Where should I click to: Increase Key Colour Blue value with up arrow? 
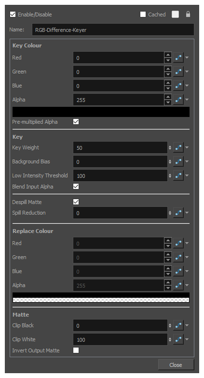pyautogui.click(x=168, y=83)
